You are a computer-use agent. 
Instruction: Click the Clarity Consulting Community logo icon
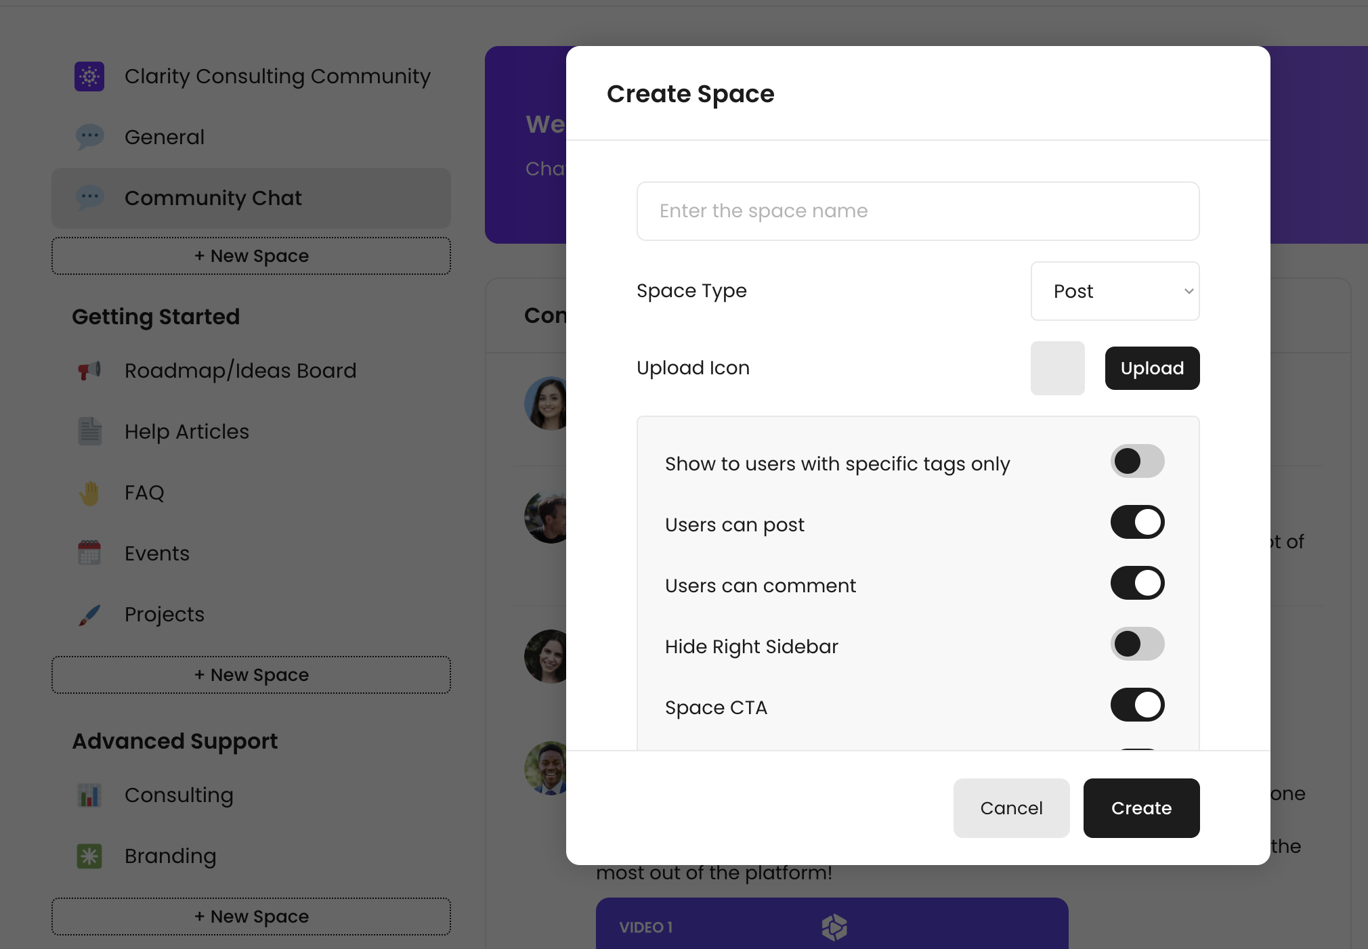89,76
